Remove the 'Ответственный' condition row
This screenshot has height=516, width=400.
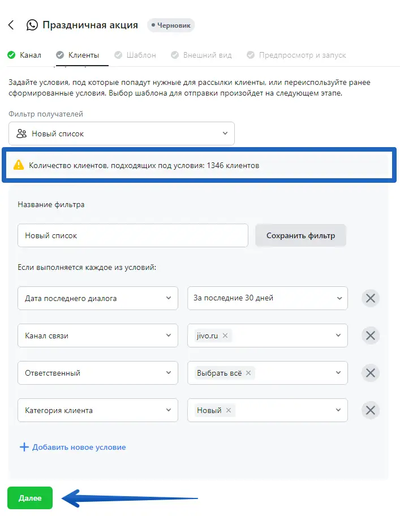(371, 373)
